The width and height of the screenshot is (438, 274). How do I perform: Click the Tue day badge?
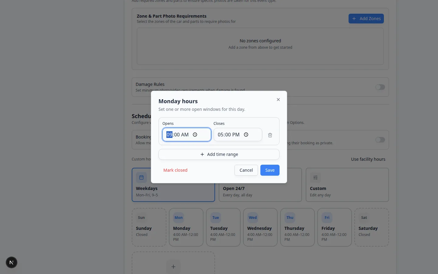coord(216,218)
